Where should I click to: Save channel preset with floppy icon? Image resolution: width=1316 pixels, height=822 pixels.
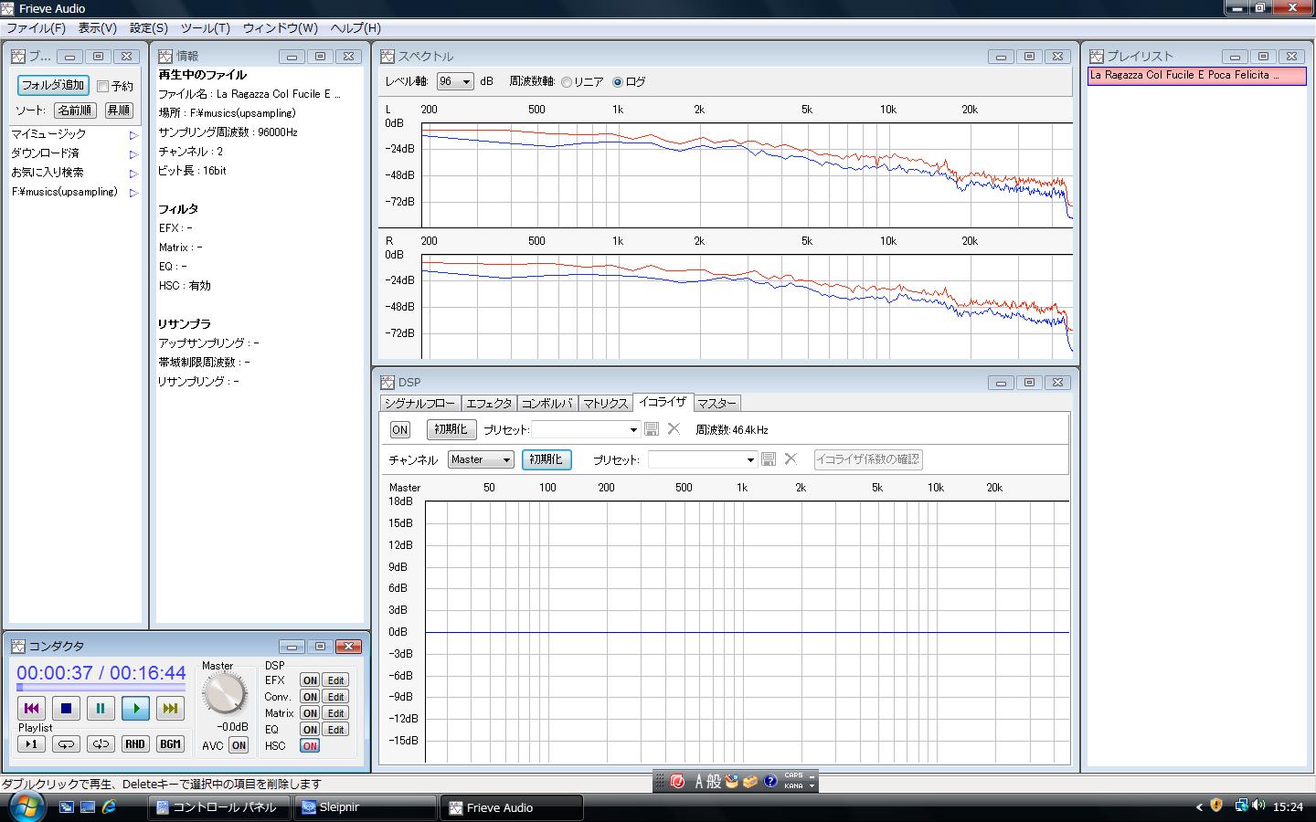[x=769, y=459]
